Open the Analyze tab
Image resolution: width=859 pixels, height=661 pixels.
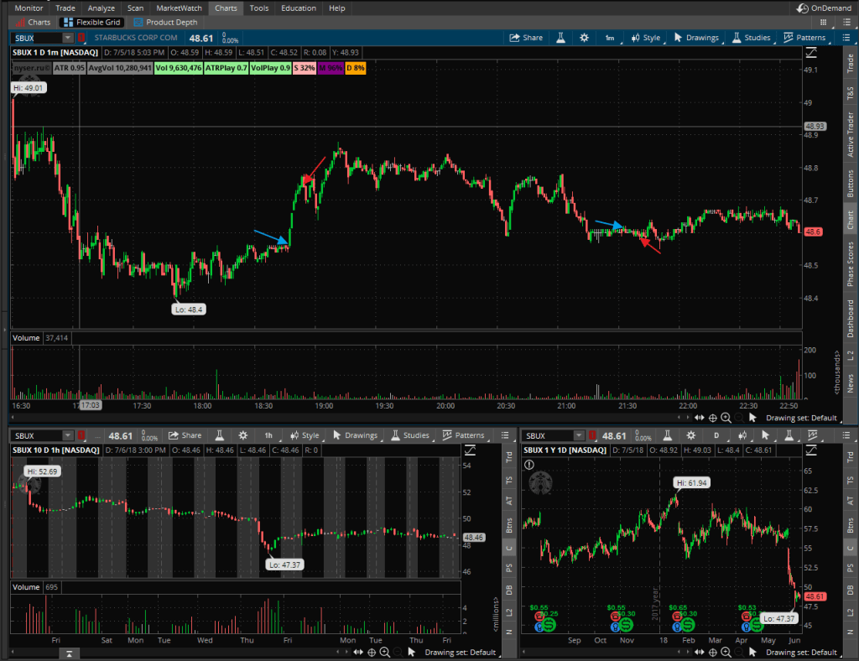coord(101,8)
